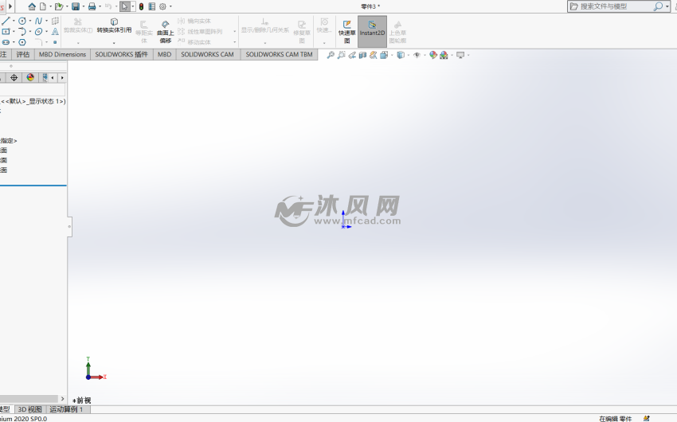The image size is (677, 422).
Task: Open the 运动算例 1 tab
Action: pyautogui.click(x=66, y=409)
